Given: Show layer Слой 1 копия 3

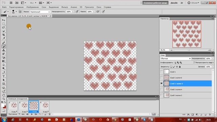Looking at the screenshot, I should [x=161, y=95].
